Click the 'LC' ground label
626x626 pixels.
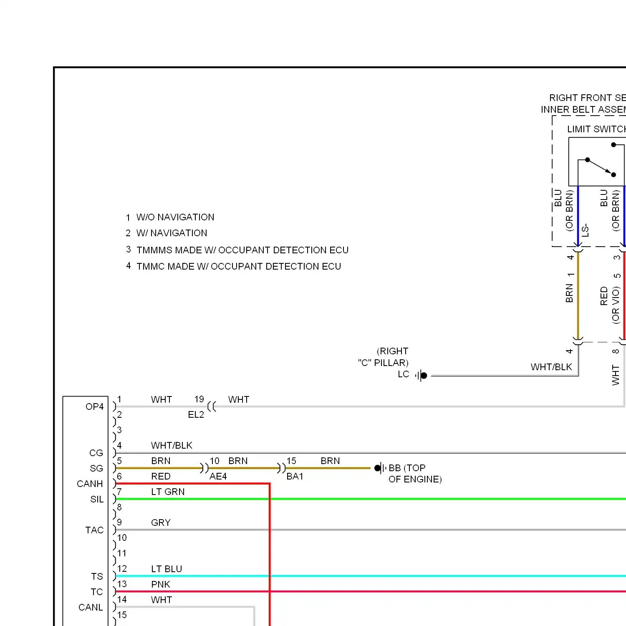click(x=404, y=374)
